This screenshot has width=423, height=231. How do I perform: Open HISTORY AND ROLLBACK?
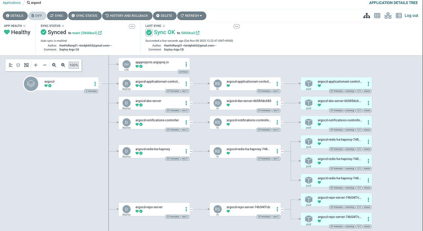[127, 16]
